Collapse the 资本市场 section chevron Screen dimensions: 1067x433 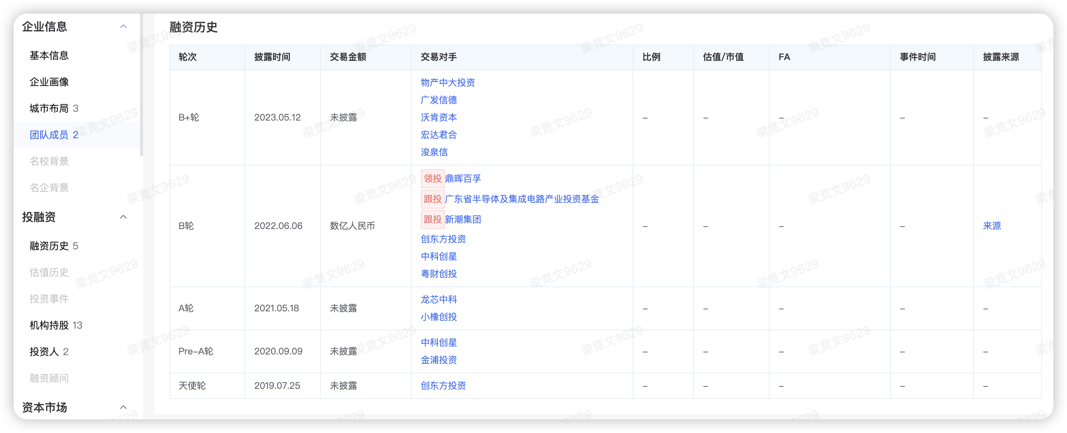tap(123, 407)
